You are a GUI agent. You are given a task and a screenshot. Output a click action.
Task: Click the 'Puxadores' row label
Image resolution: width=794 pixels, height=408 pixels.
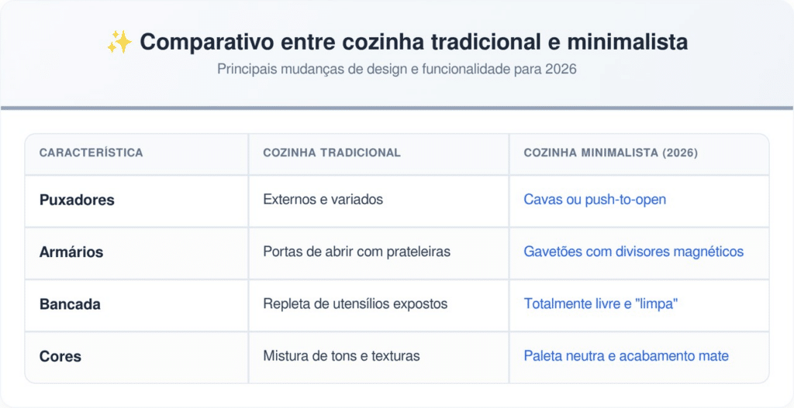click(x=77, y=200)
